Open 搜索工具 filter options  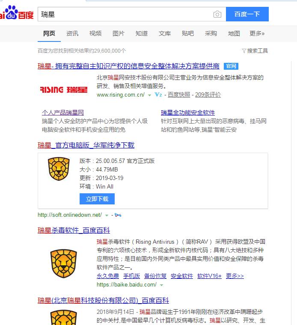point(257,50)
